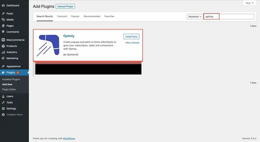Click the Upload Plugin button

[x=65, y=6]
